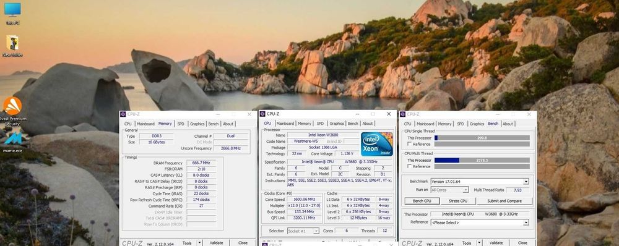
Task: Click Tools button in Memory window
Action: coord(187,243)
